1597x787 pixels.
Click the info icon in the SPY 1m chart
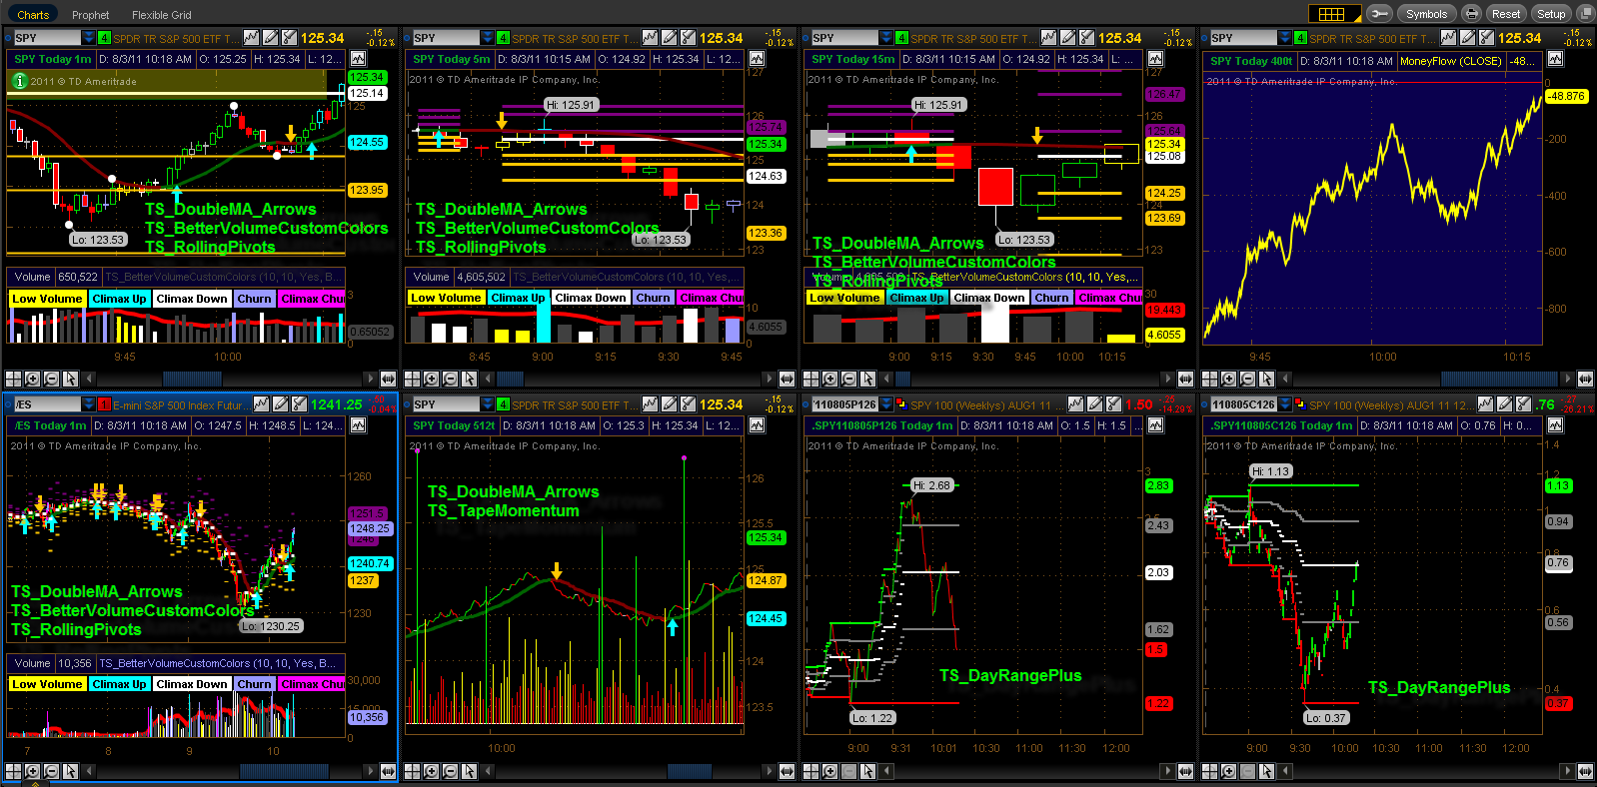pos(19,81)
